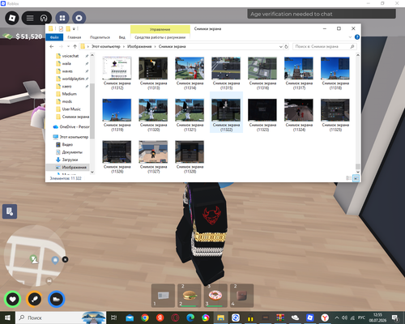
Task: Open recent locations dropdown arrow in Explorer
Action: coord(68,46)
